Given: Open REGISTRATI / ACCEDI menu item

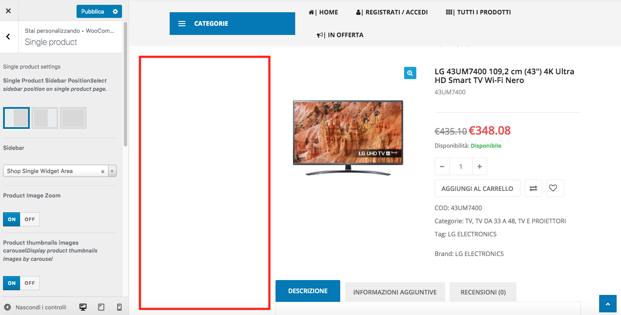Looking at the screenshot, I should click(x=392, y=12).
